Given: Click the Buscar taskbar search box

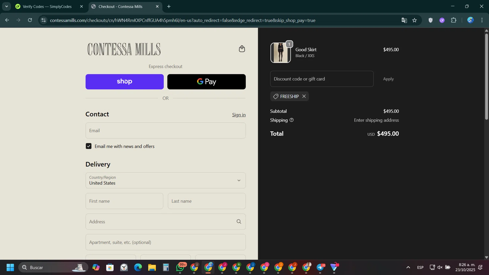Looking at the screenshot, I should [53, 268].
